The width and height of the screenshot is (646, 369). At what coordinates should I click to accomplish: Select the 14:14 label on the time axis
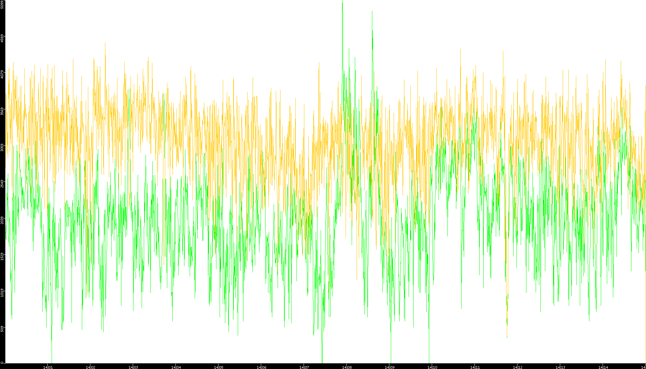tap(603, 367)
